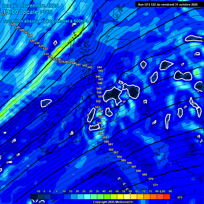Click the red 90 color scale swatch

tap(167, 197)
